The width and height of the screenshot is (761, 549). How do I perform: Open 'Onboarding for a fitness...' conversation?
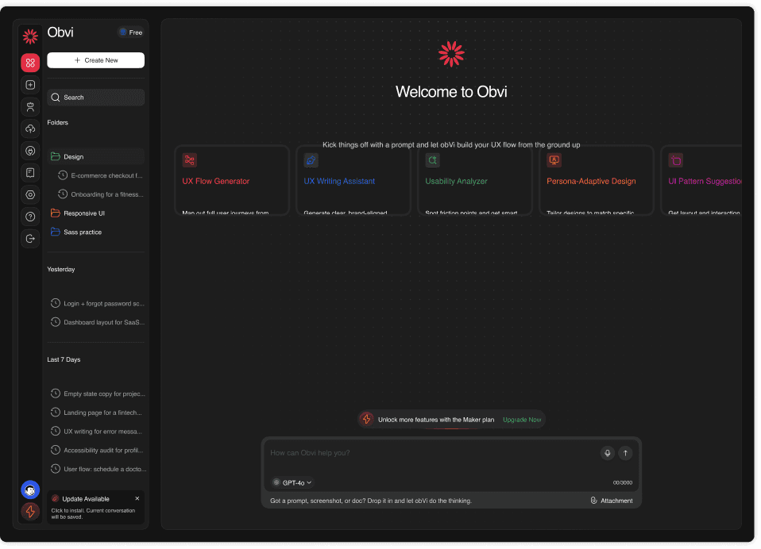101,194
